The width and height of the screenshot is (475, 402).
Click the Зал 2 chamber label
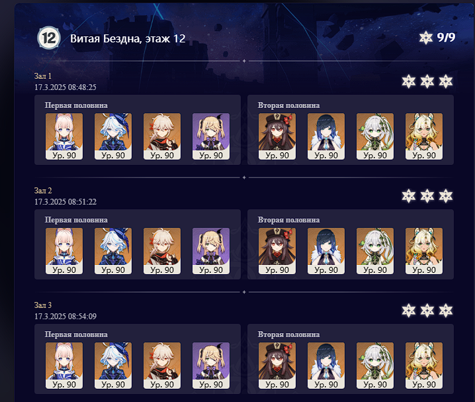pos(43,190)
